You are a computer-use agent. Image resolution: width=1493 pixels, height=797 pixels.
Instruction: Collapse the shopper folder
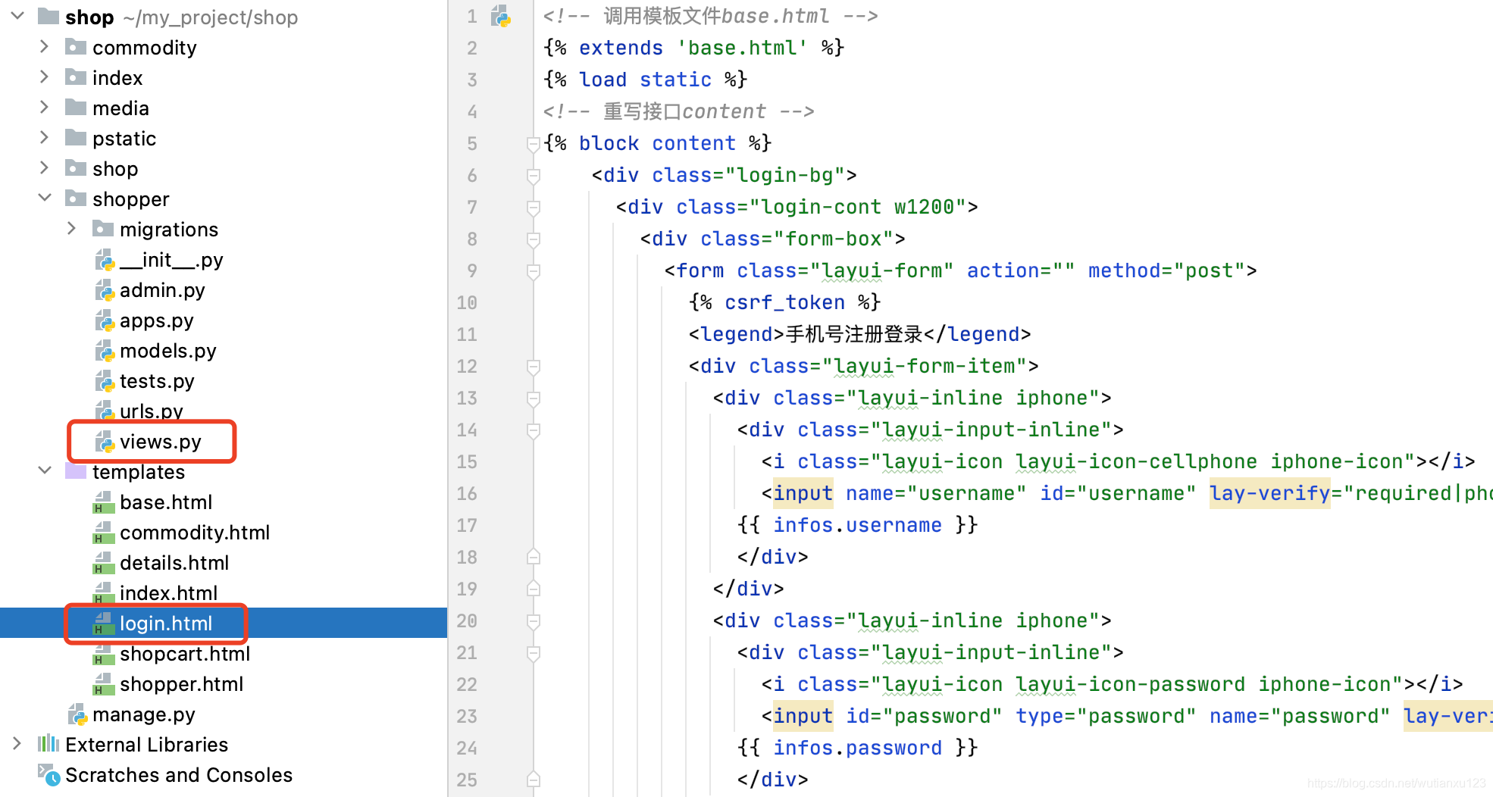click(45, 198)
